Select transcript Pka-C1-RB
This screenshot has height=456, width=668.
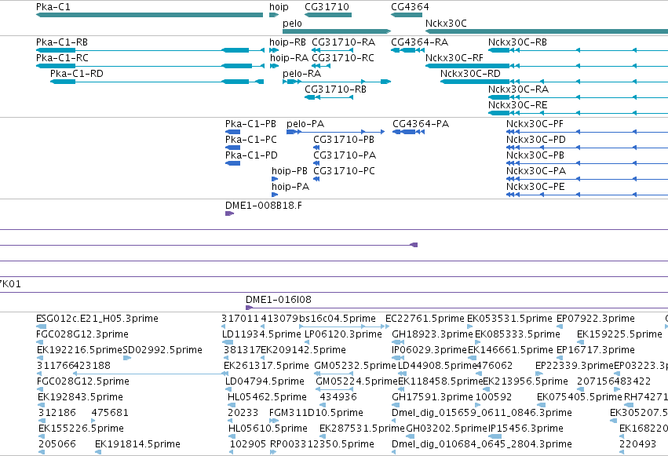(x=150, y=50)
